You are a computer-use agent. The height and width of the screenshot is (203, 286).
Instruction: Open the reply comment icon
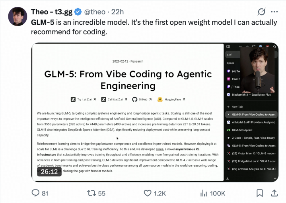(35, 193)
